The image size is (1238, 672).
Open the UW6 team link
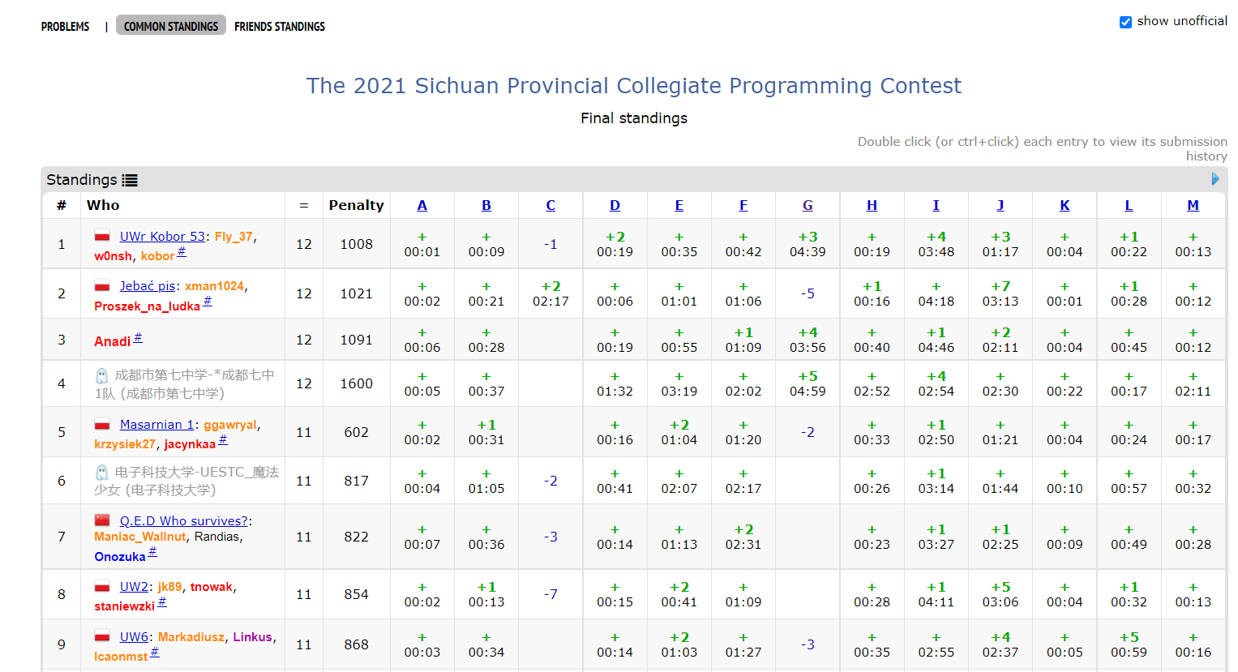[x=135, y=637]
